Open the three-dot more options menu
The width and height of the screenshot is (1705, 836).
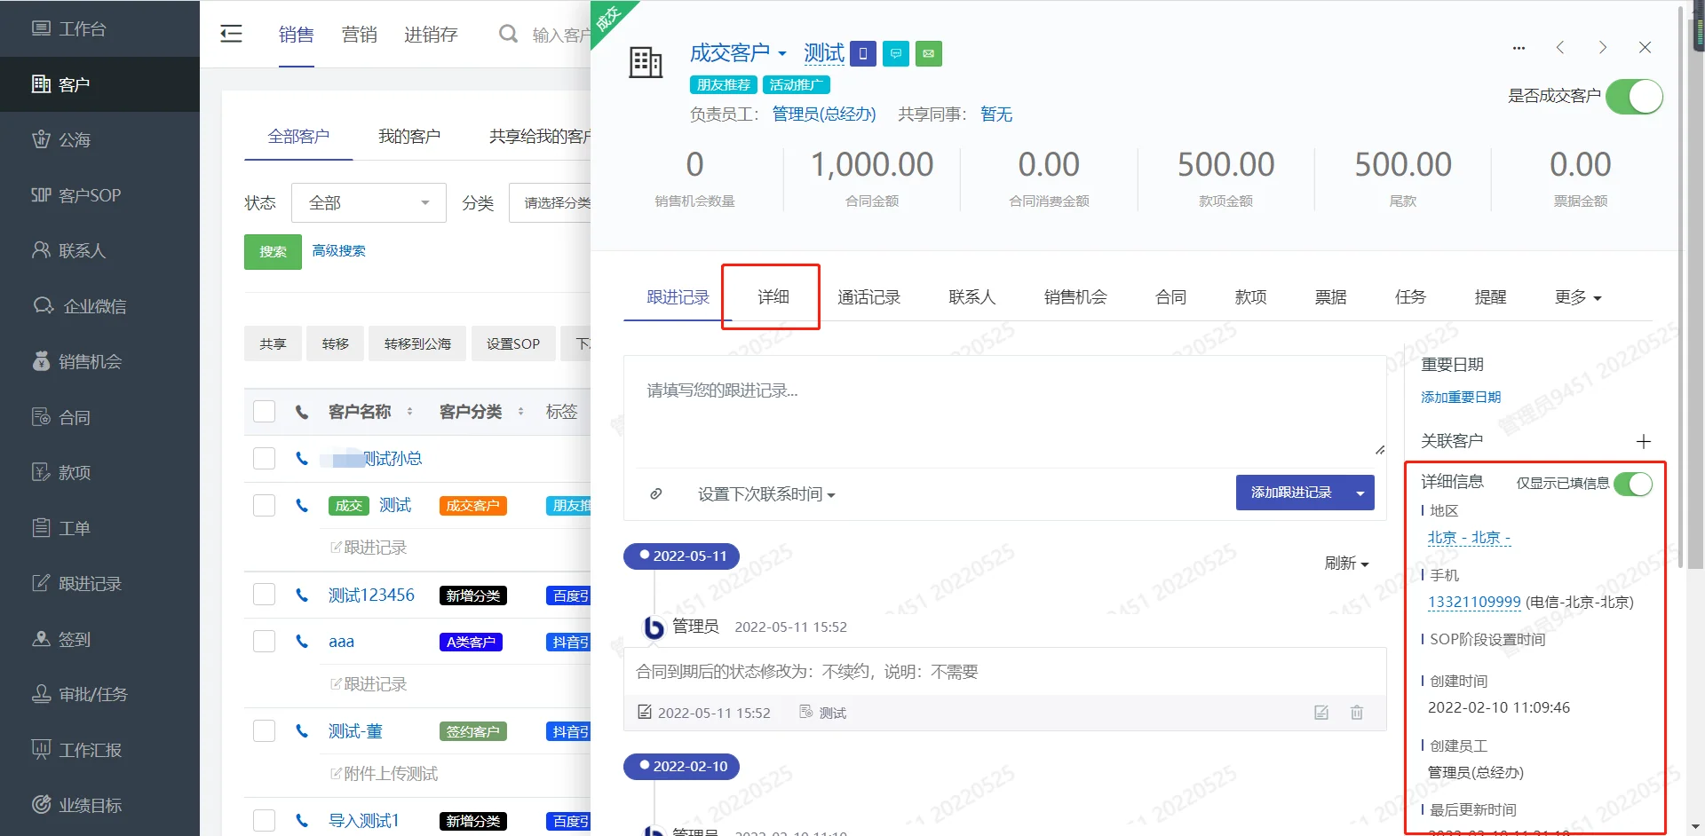(1519, 48)
